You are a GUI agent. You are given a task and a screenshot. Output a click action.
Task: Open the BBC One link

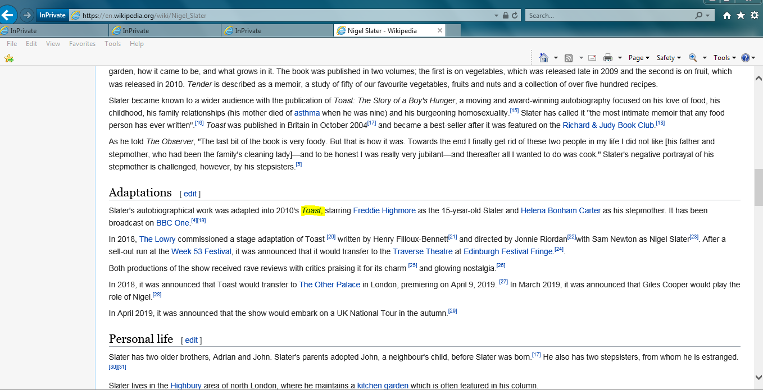(x=172, y=223)
